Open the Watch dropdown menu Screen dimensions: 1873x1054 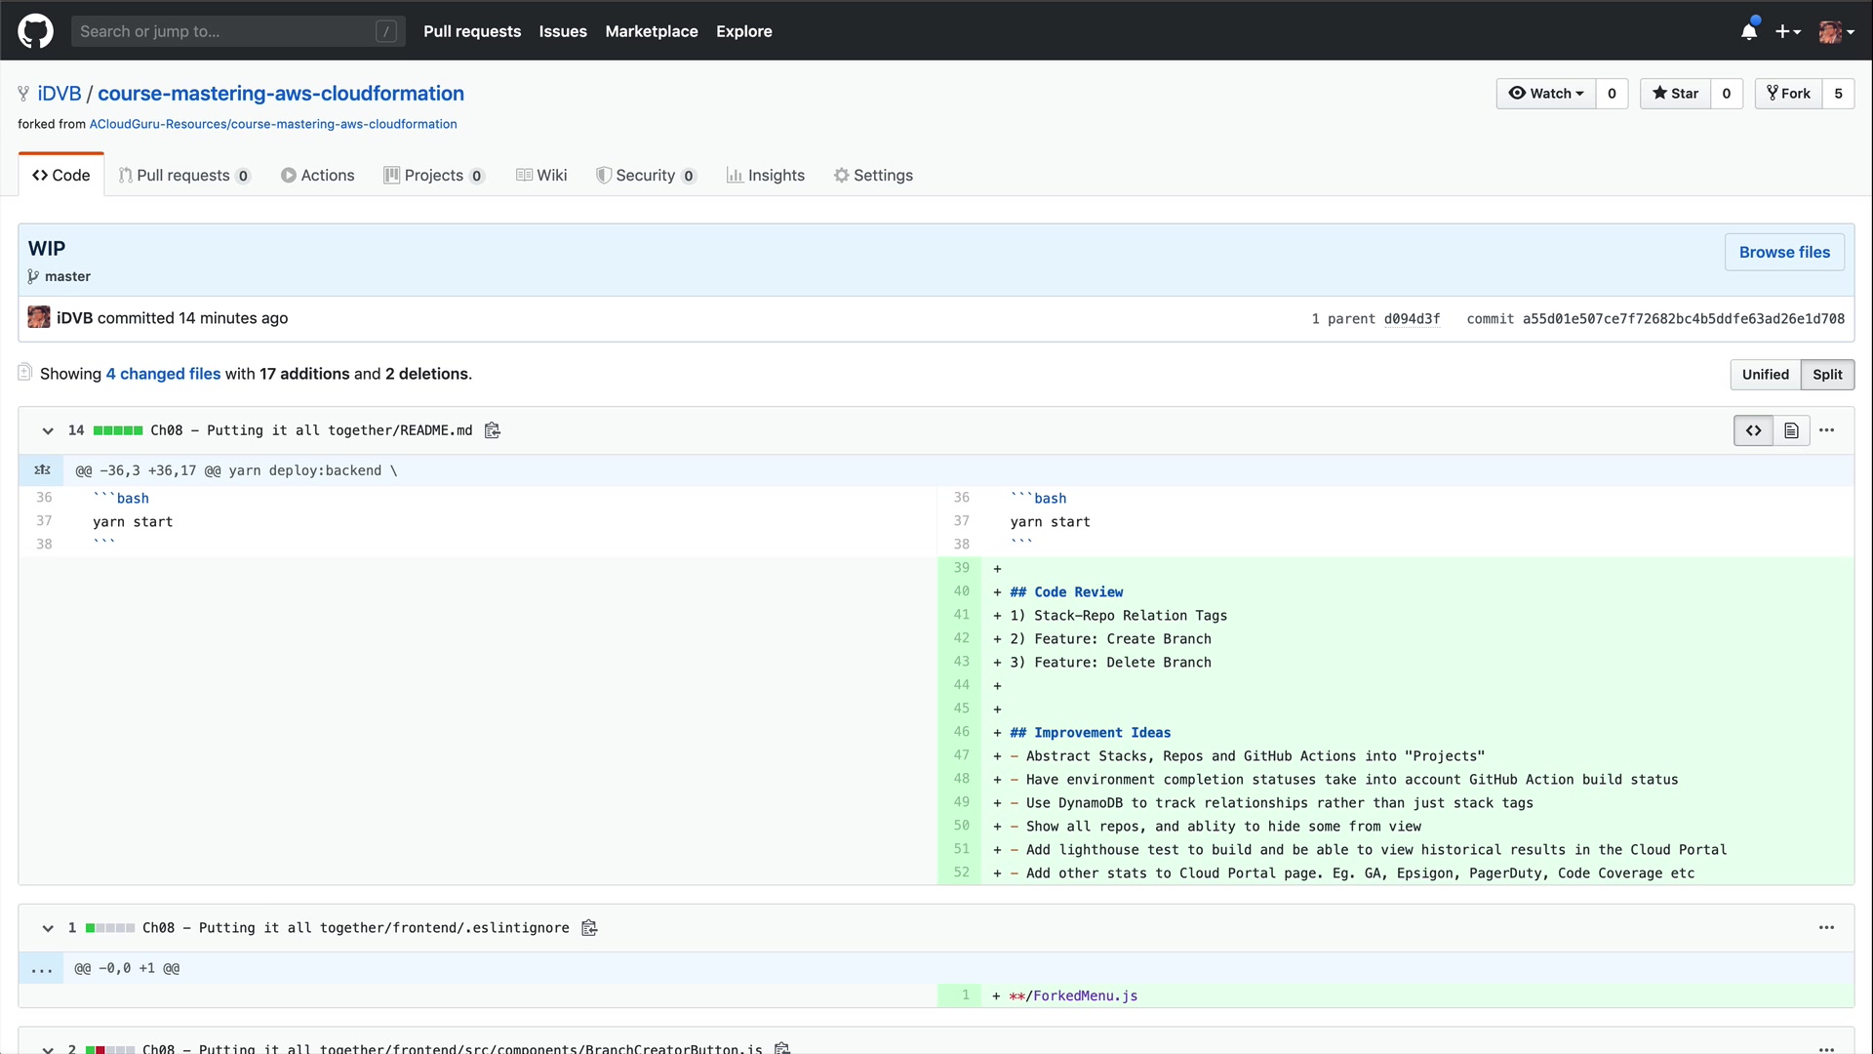[1546, 94]
